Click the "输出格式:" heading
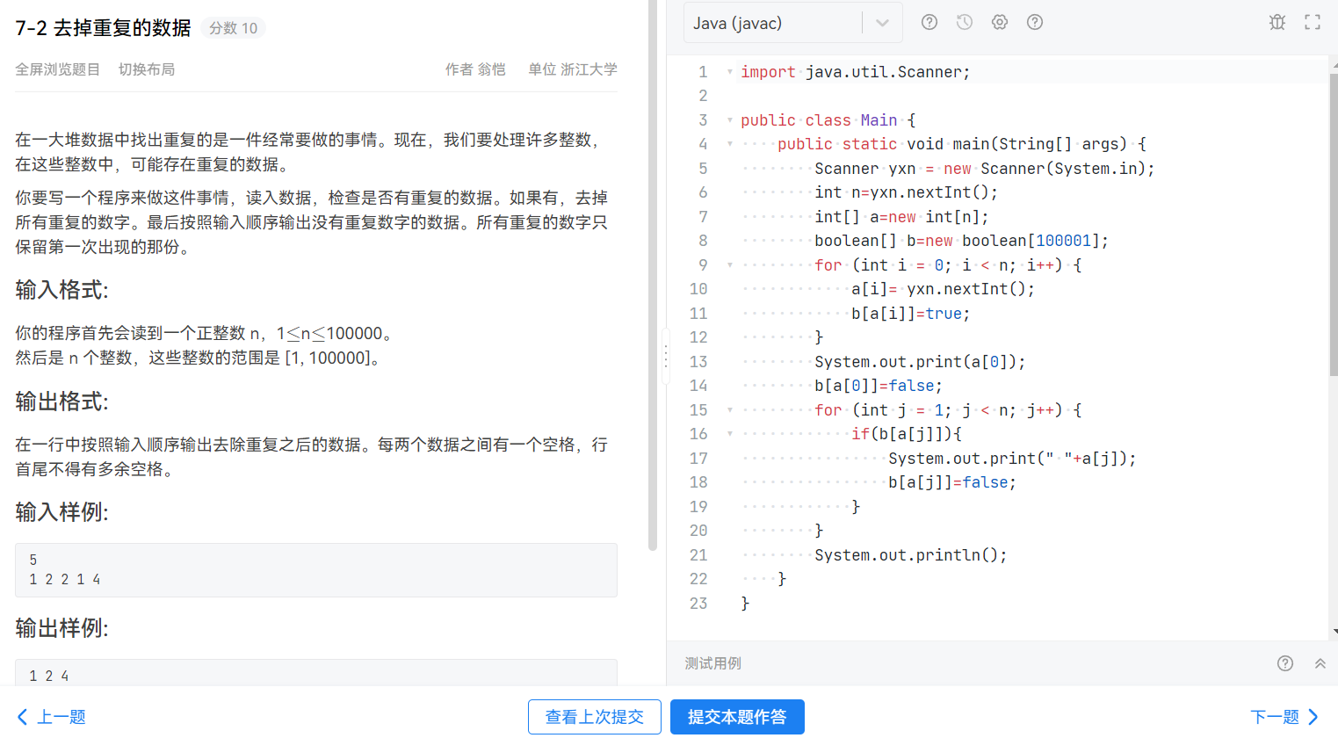 tap(61, 402)
